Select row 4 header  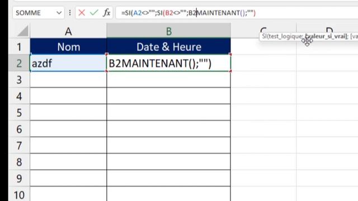click(19, 96)
